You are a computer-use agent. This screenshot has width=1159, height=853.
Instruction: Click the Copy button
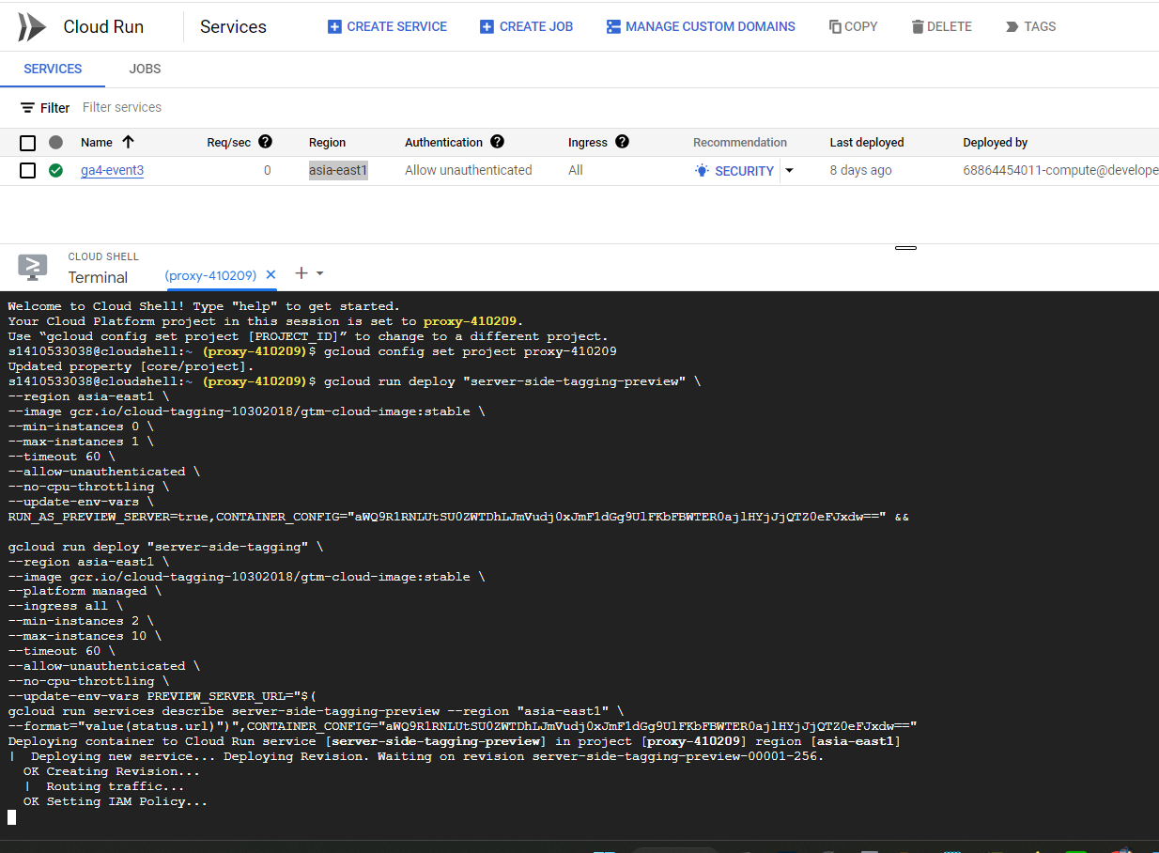click(x=853, y=26)
